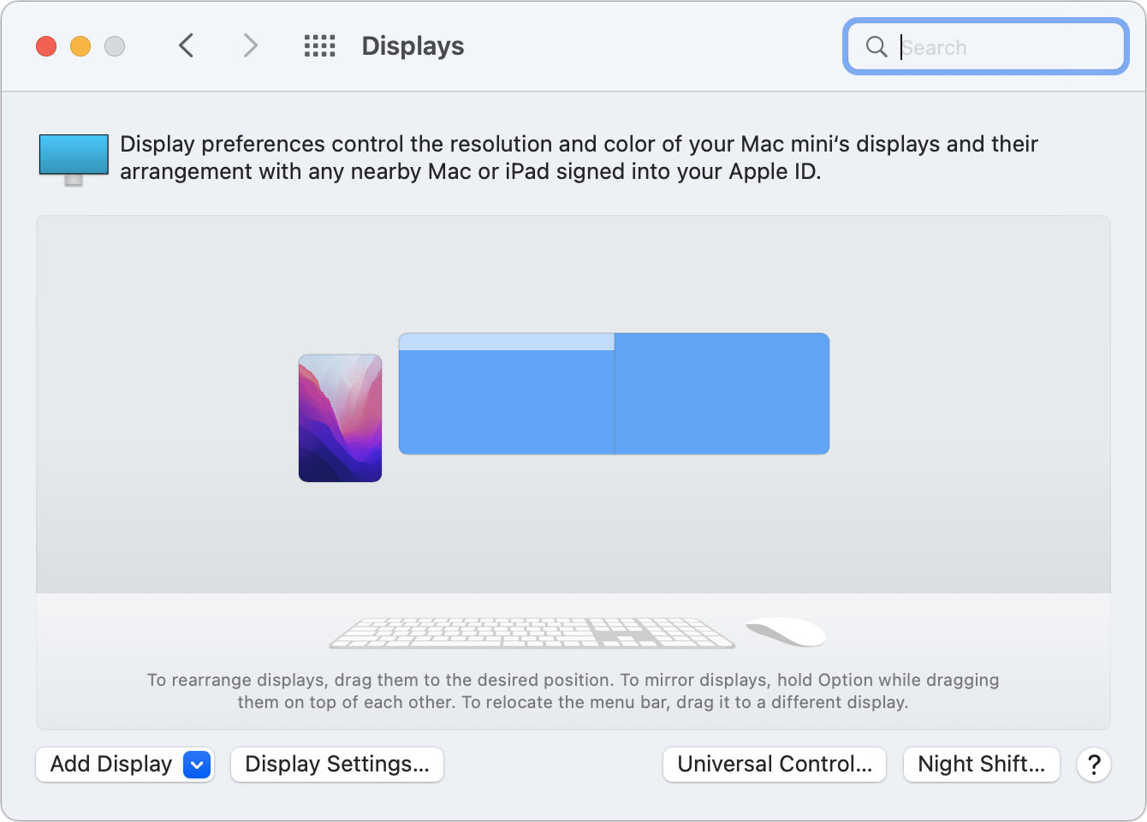Image resolution: width=1147 pixels, height=822 pixels.
Task: Click the menu bar strip on the primary display
Action: pos(505,341)
